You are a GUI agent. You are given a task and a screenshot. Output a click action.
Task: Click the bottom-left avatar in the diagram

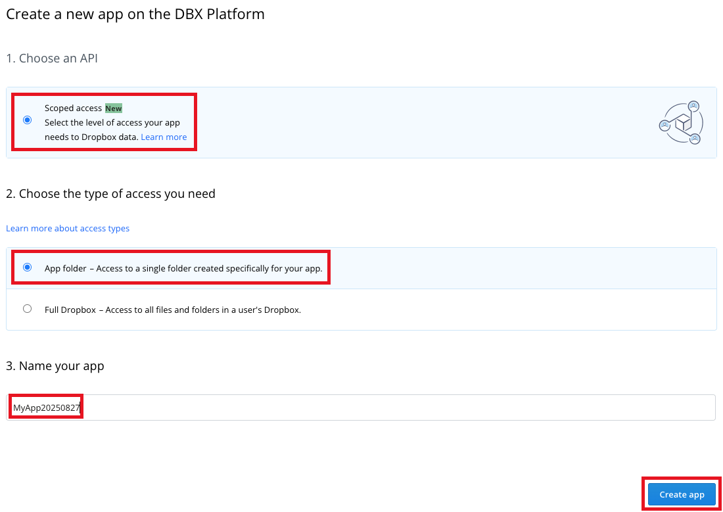[x=665, y=125]
